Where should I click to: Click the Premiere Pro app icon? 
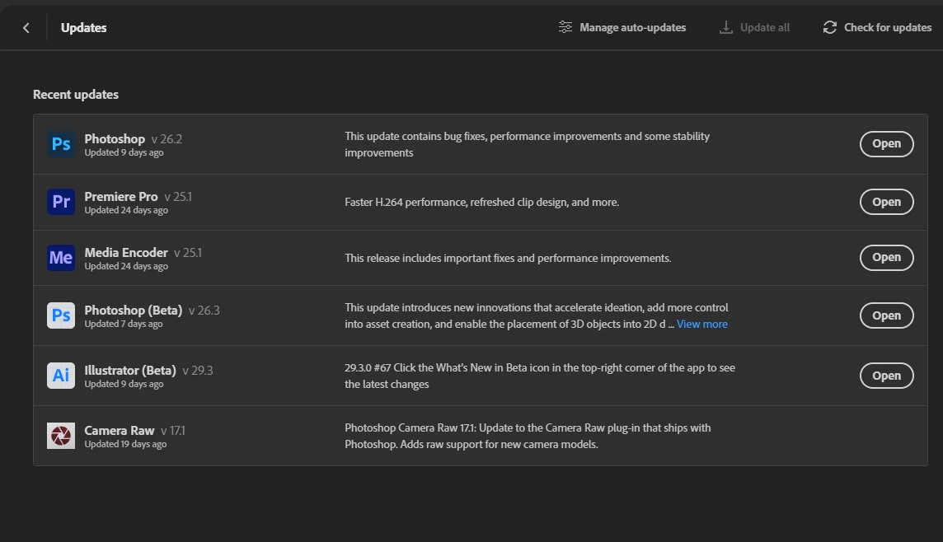click(61, 202)
